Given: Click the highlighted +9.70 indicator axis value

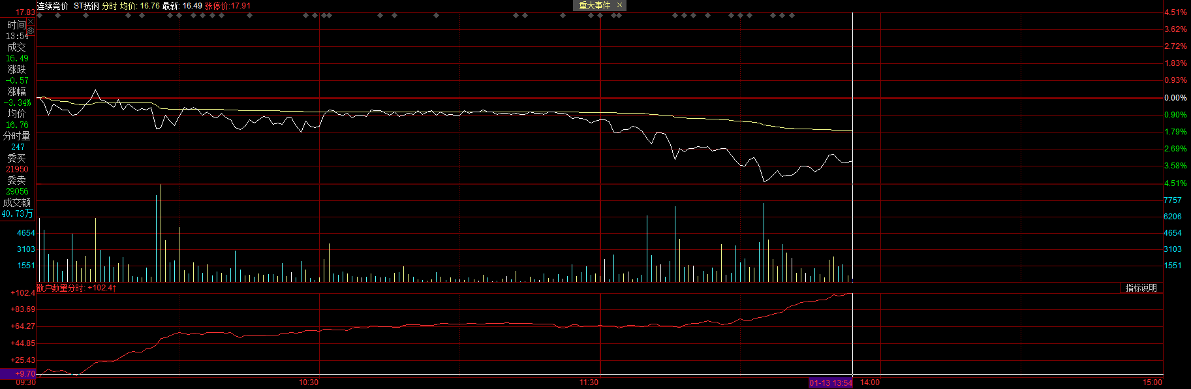Looking at the screenshot, I should (x=18, y=374).
